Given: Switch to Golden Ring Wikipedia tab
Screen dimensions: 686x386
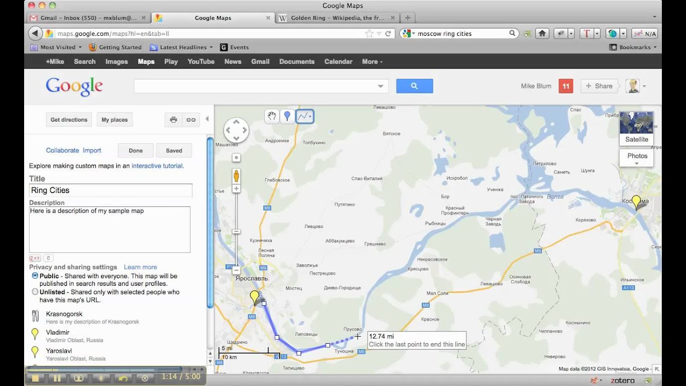Looking at the screenshot, I should pyautogui.click(x=337, y=18).
